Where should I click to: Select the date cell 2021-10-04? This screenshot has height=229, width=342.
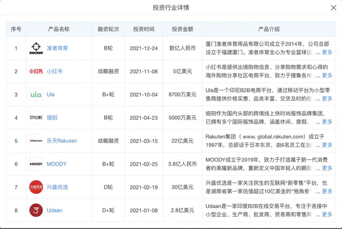pos(144,95)
